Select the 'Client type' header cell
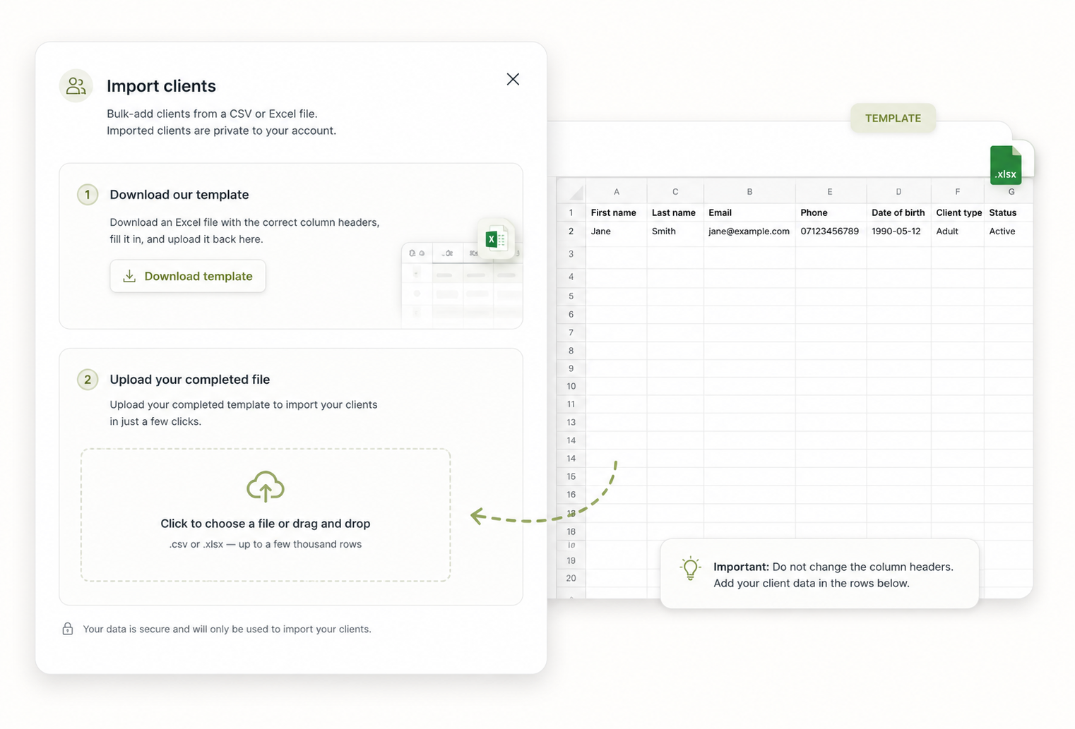 click(x=958, y=212)
